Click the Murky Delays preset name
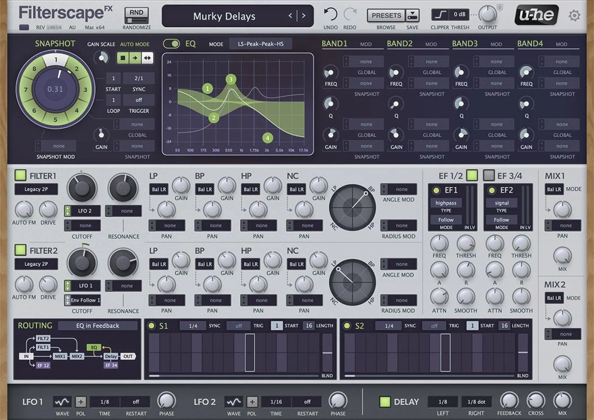Screen dimensions: 594x420 (224, 16)
